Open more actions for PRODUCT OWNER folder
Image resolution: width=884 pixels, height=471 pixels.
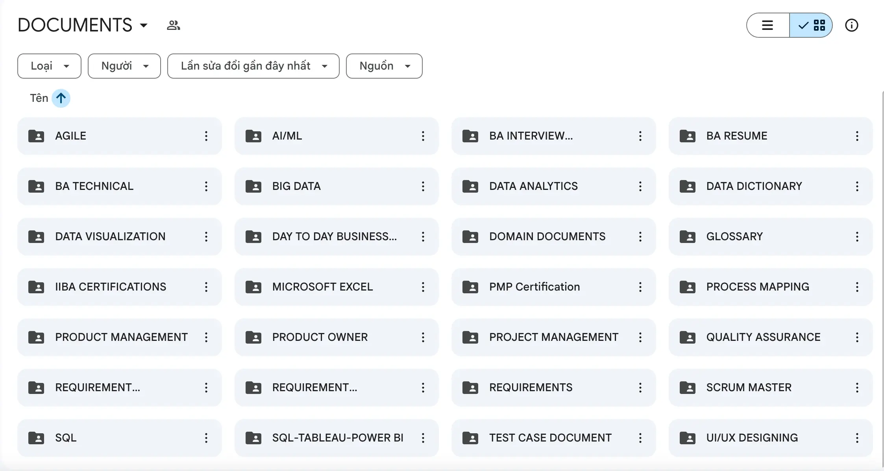(423, 337)
